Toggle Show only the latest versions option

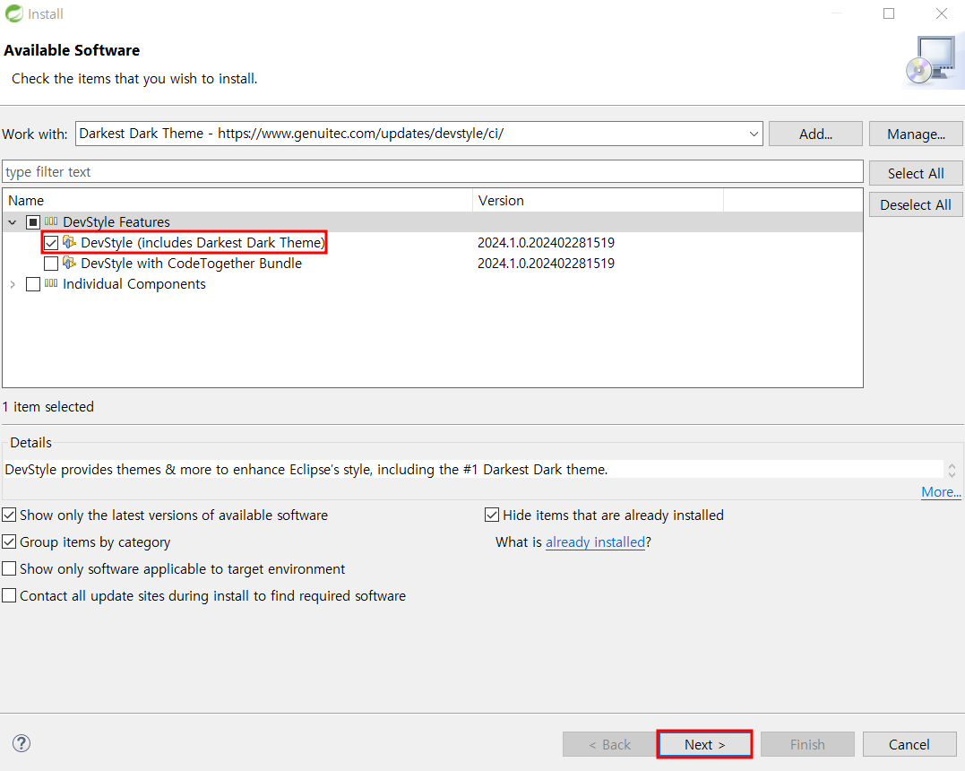click(x=9, y=515)
